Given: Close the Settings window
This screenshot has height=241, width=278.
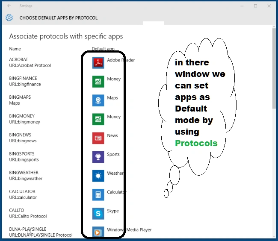Looking at the screenshot, I should click(x=269, y=6).
